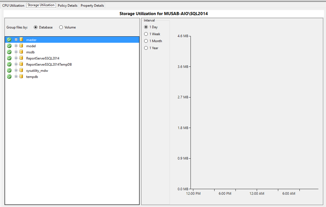Click the master database cylinder icon
This screenshot has height=207, width=326.
[x=21, y=39]
